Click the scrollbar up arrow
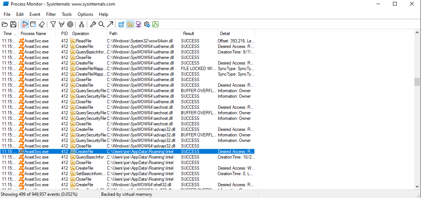 point(417,33)
